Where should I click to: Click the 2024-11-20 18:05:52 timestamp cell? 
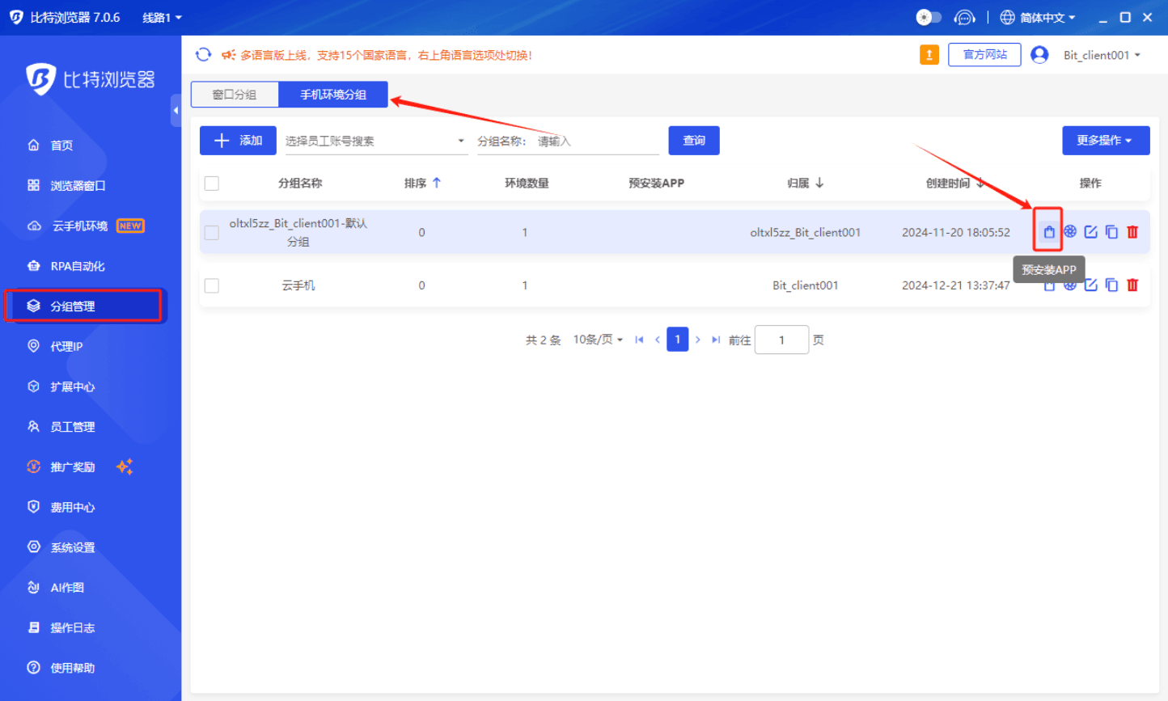(956, 232)
